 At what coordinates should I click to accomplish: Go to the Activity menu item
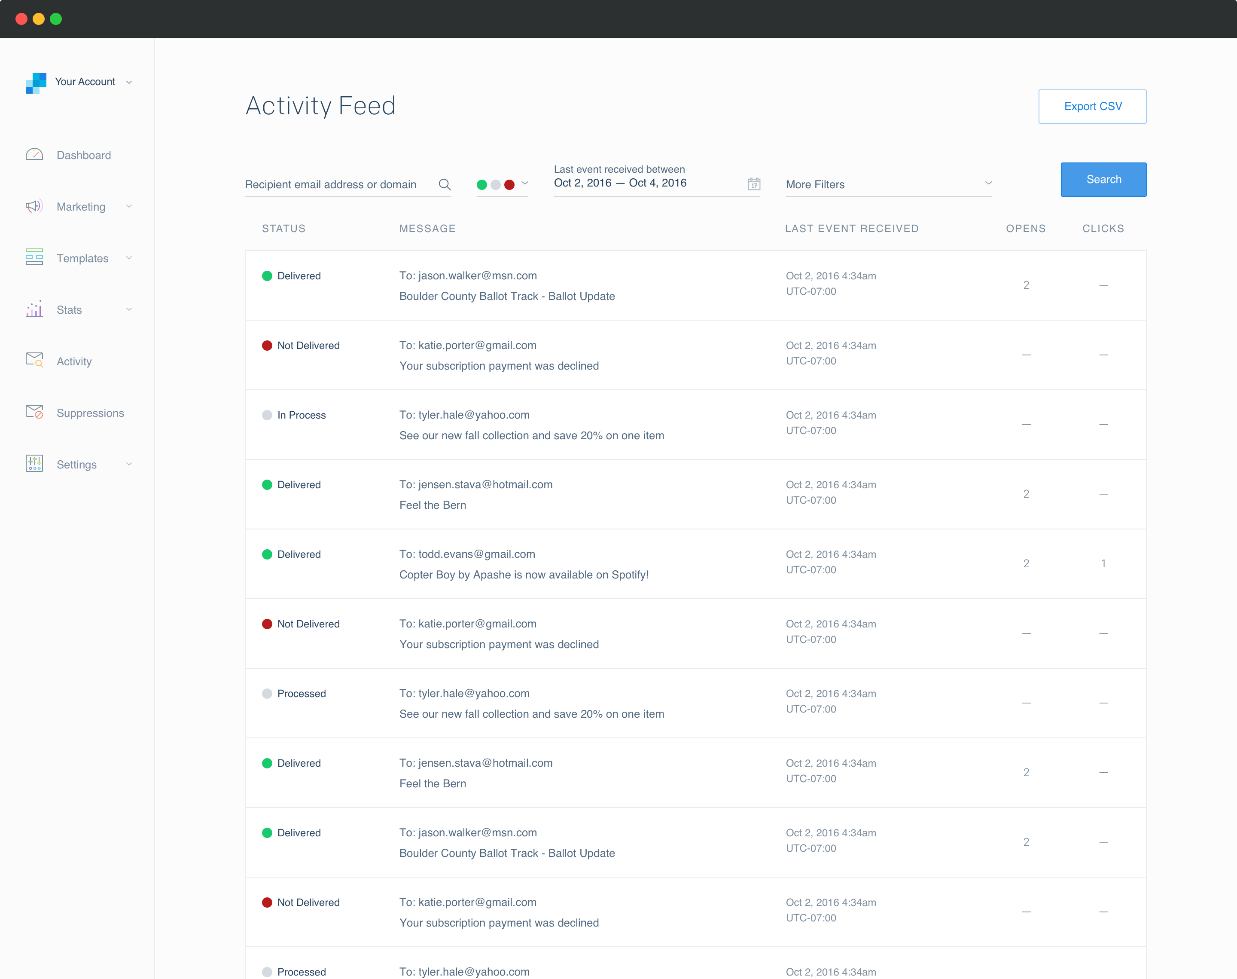74,362
